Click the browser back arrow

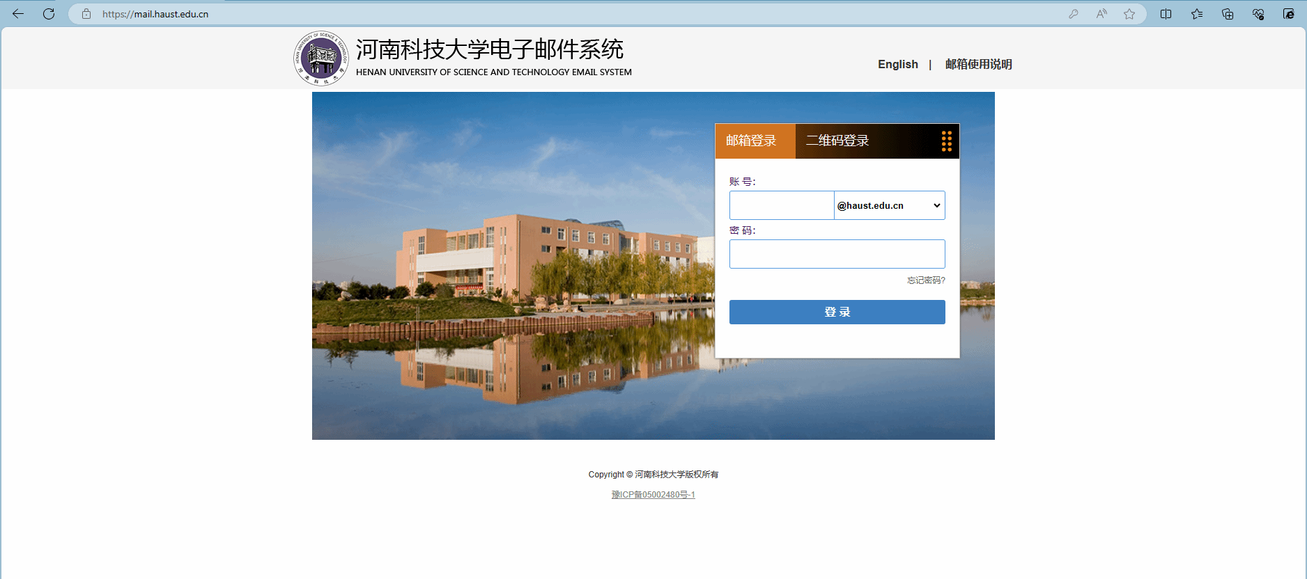(18, 14)
